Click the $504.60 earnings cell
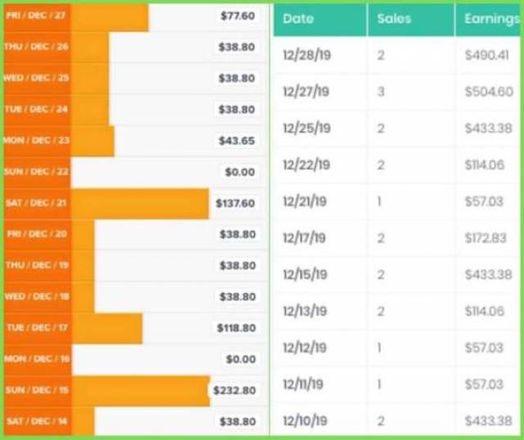524x440 pixels. (x=489, y=93)
